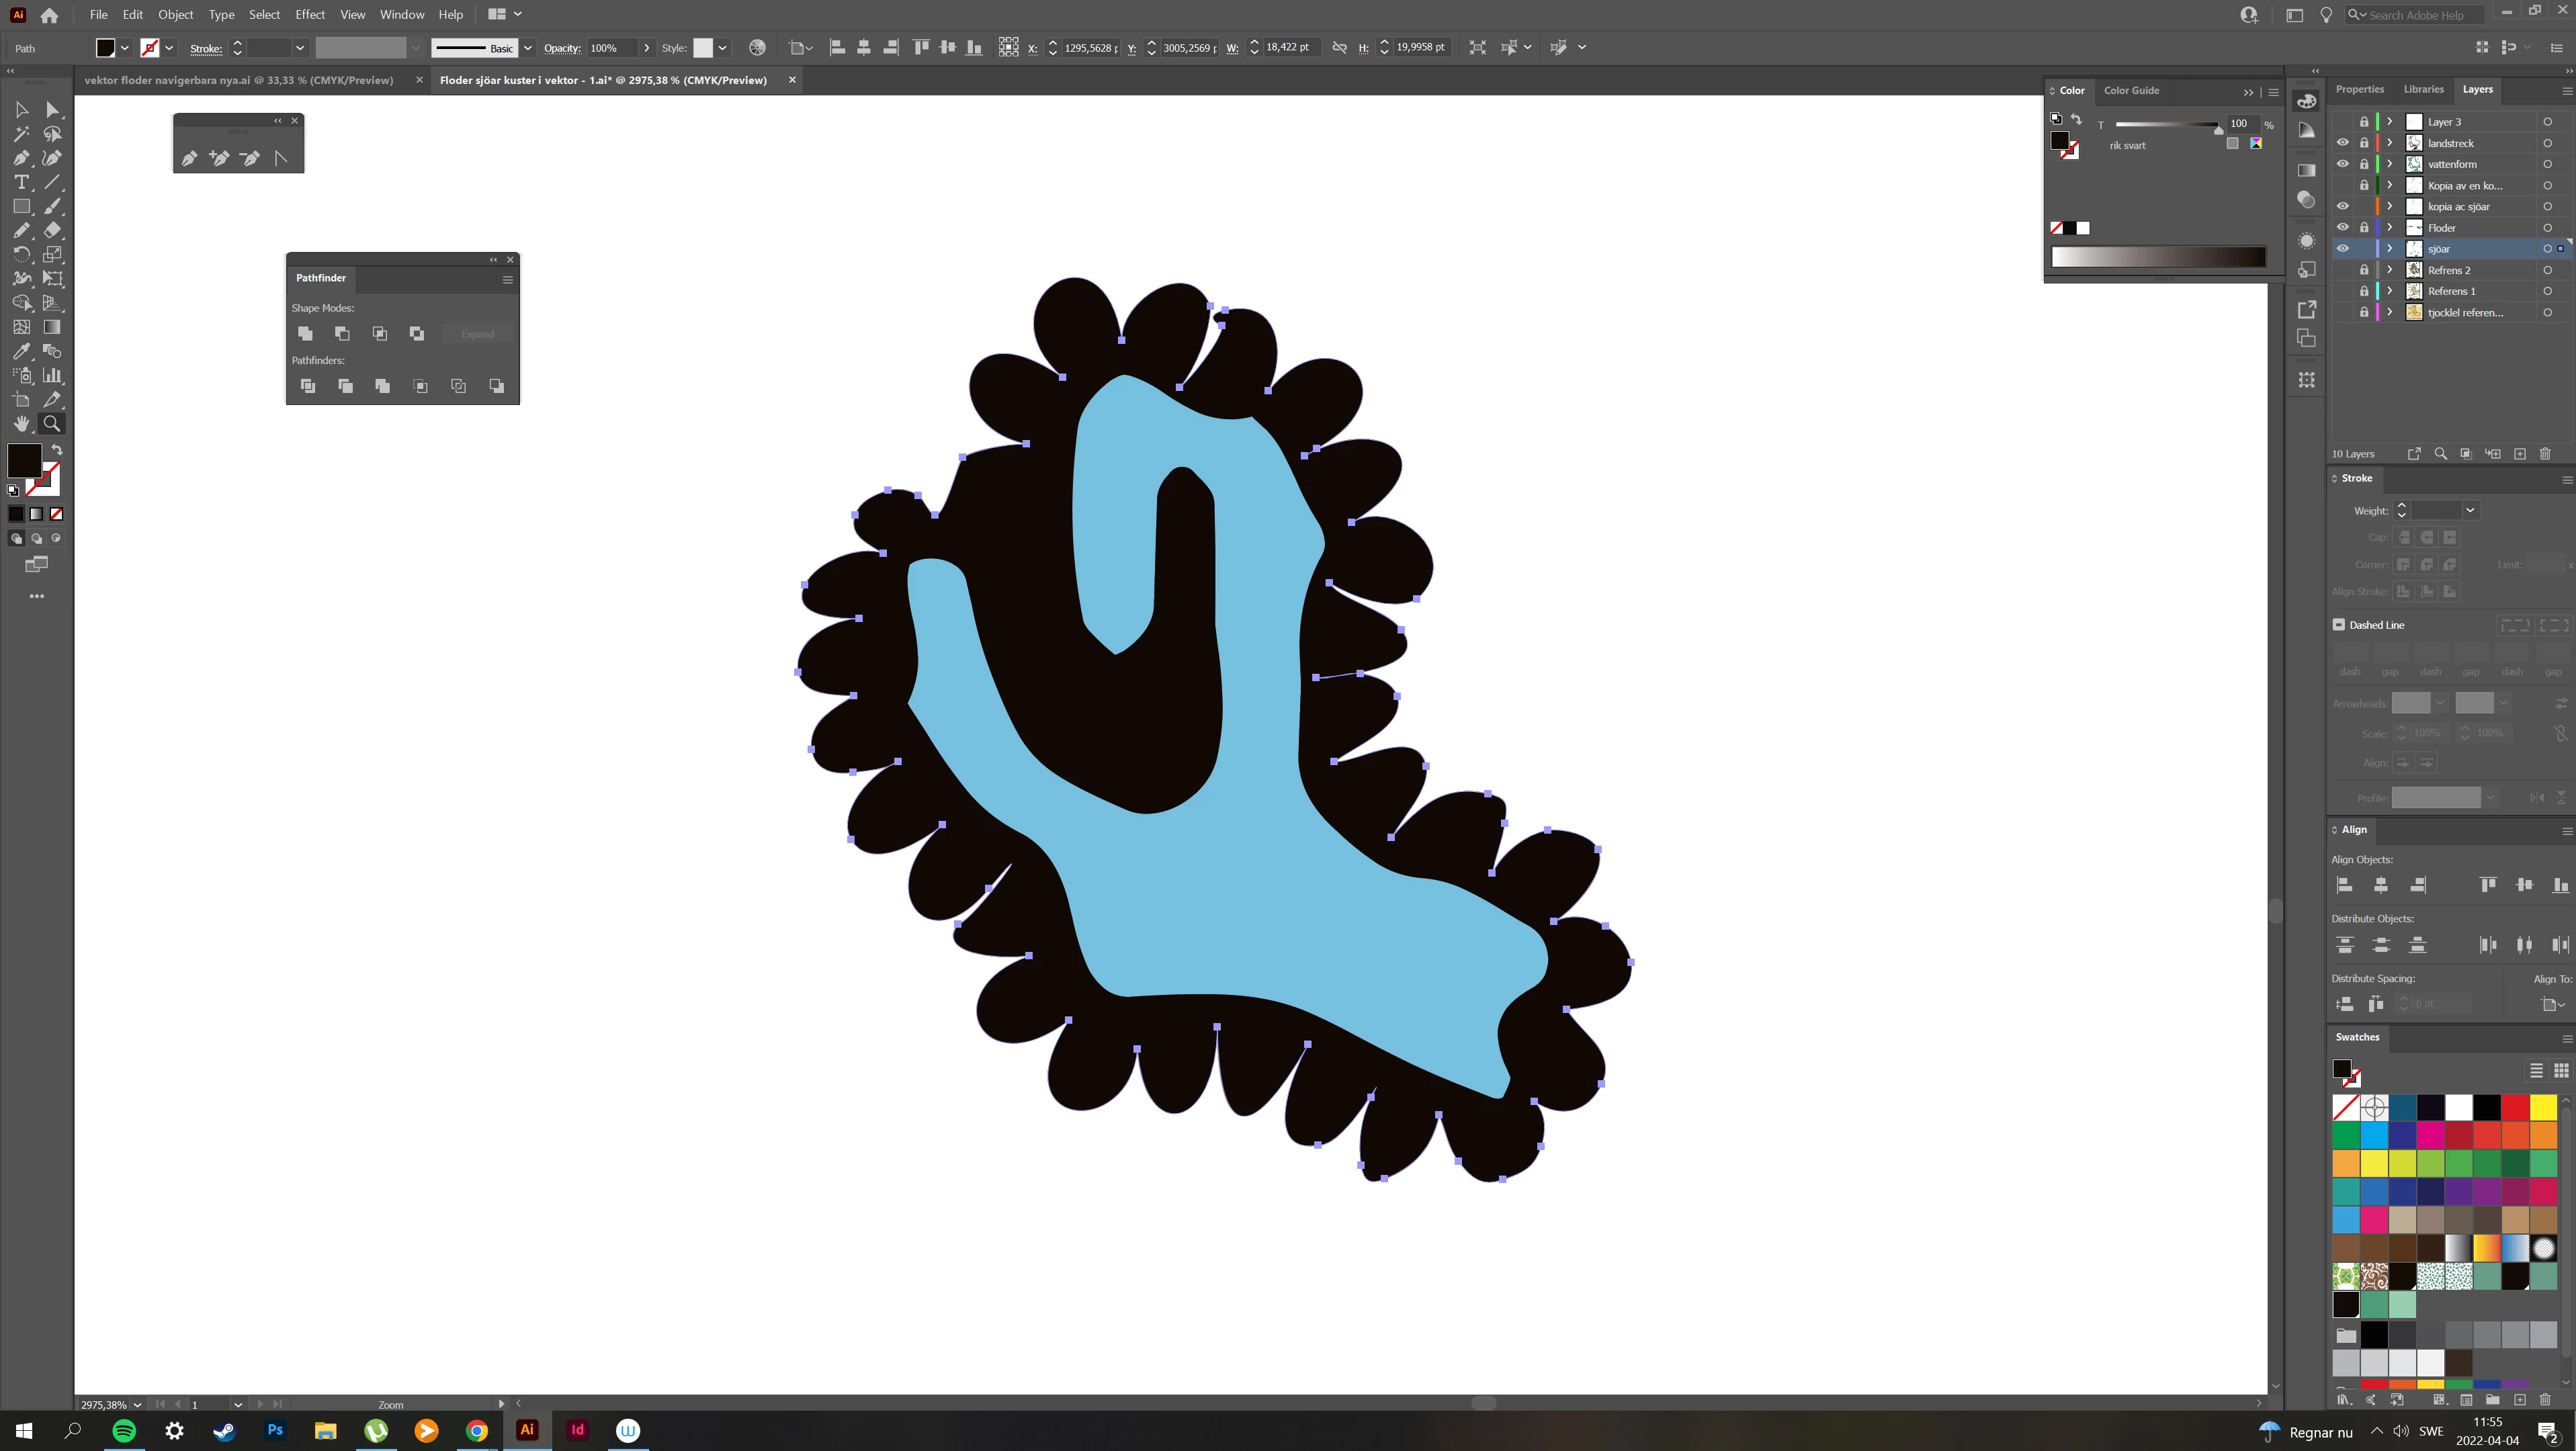Image resolution: width=2576 pixels, height=1451 pixels.
Task: Open the Effect menu
Action: tap(310, 15)
